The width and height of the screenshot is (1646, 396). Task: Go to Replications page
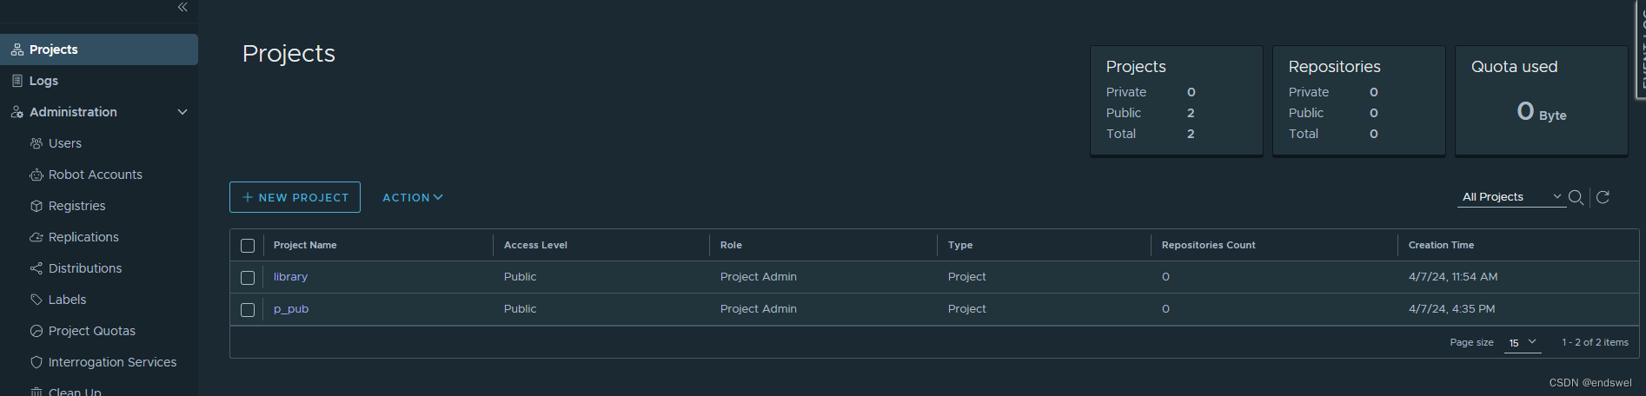[x=83, y=237]
